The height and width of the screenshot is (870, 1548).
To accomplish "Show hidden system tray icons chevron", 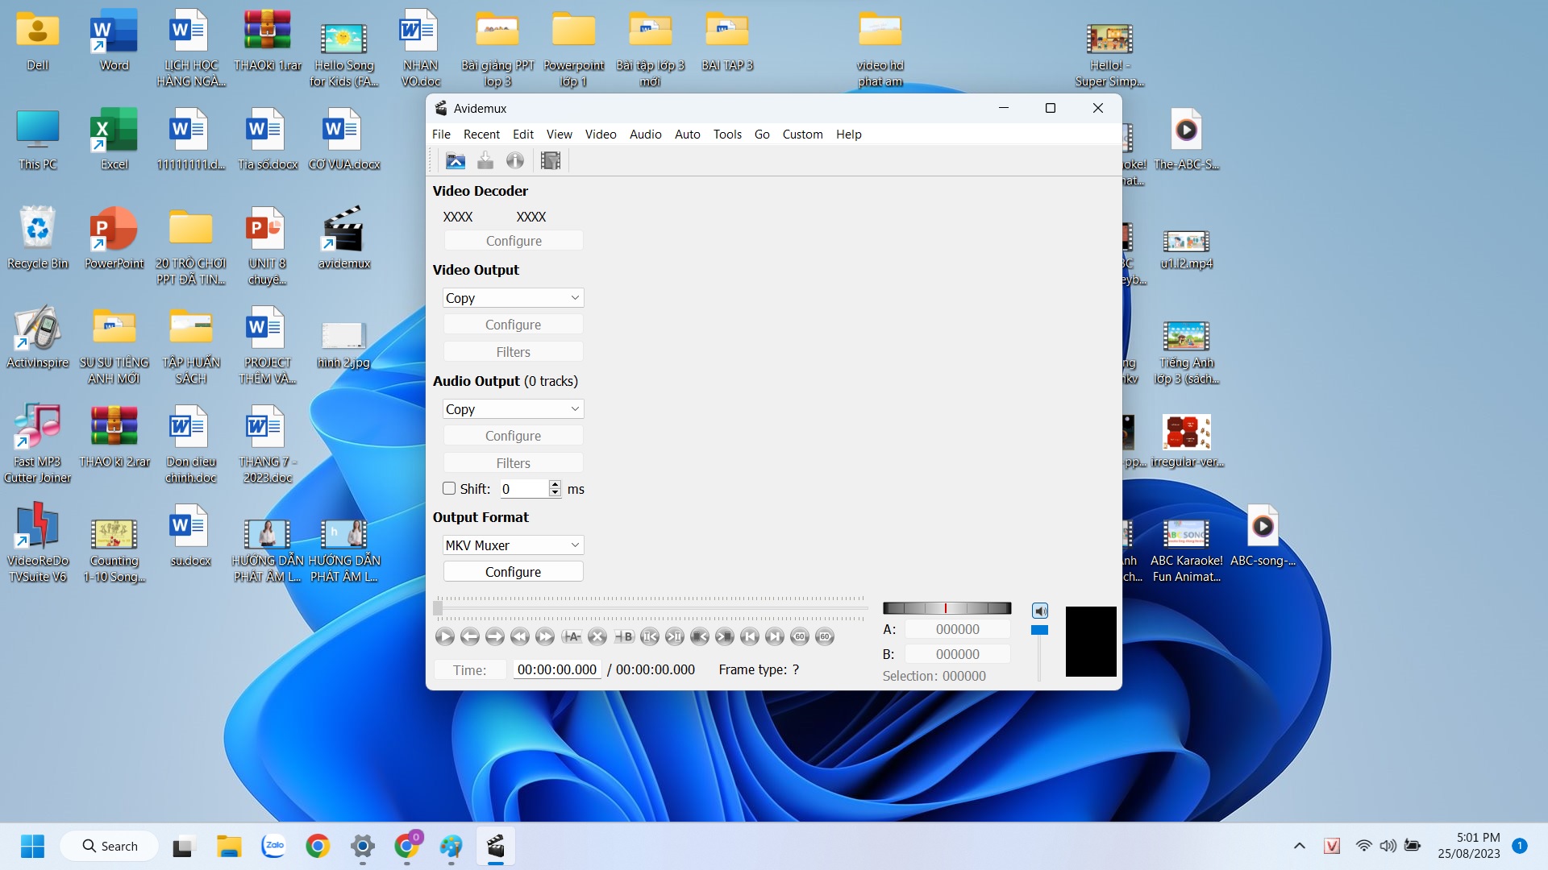I will 1300,846.
